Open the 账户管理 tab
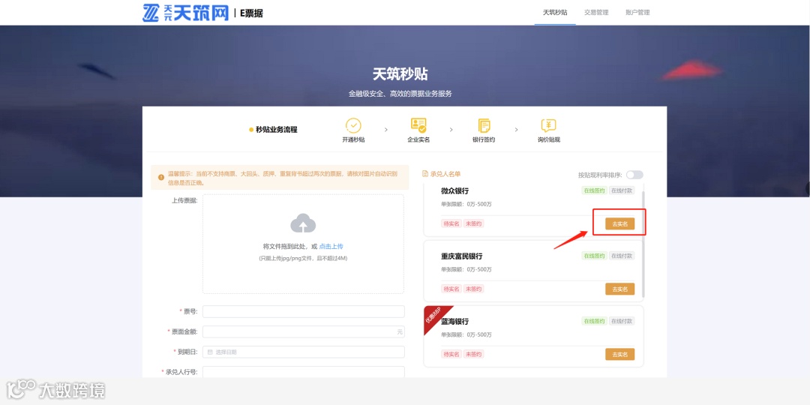810x405 pixels. click(x=637, y=13)
